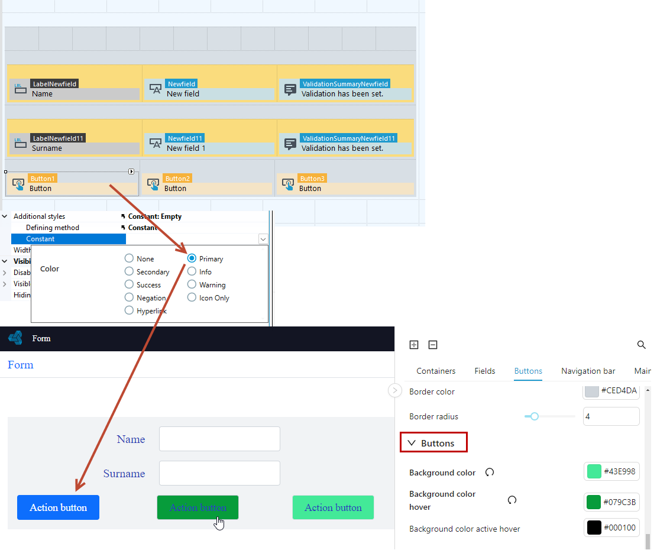The image size is (657, 550).
Task: Collapse the Buttons section chevron
Action: (x=412, y=443)
